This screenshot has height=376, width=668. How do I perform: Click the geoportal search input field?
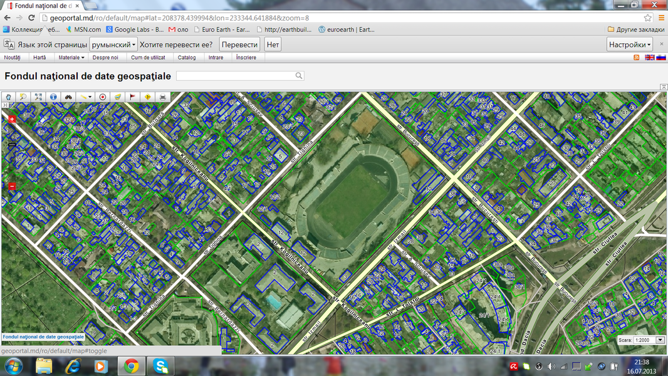236,76
